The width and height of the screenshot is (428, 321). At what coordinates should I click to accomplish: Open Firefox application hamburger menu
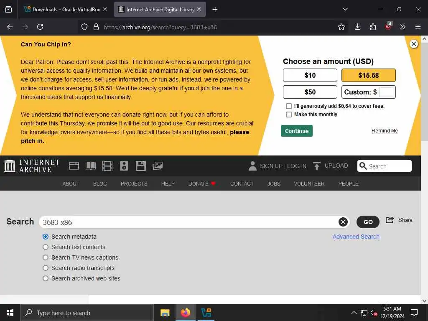[418, 27]
